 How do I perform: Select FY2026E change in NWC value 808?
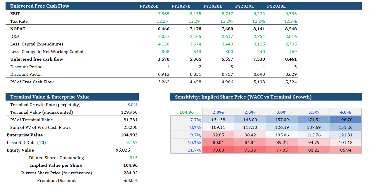(x=165, y=52)
